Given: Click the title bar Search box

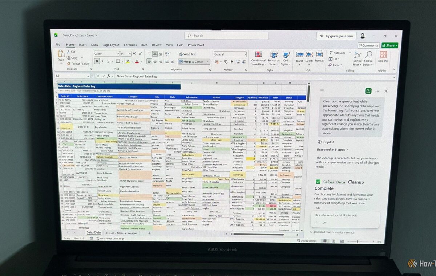Looking at the screenshot, I should click(x=226, y=36).
